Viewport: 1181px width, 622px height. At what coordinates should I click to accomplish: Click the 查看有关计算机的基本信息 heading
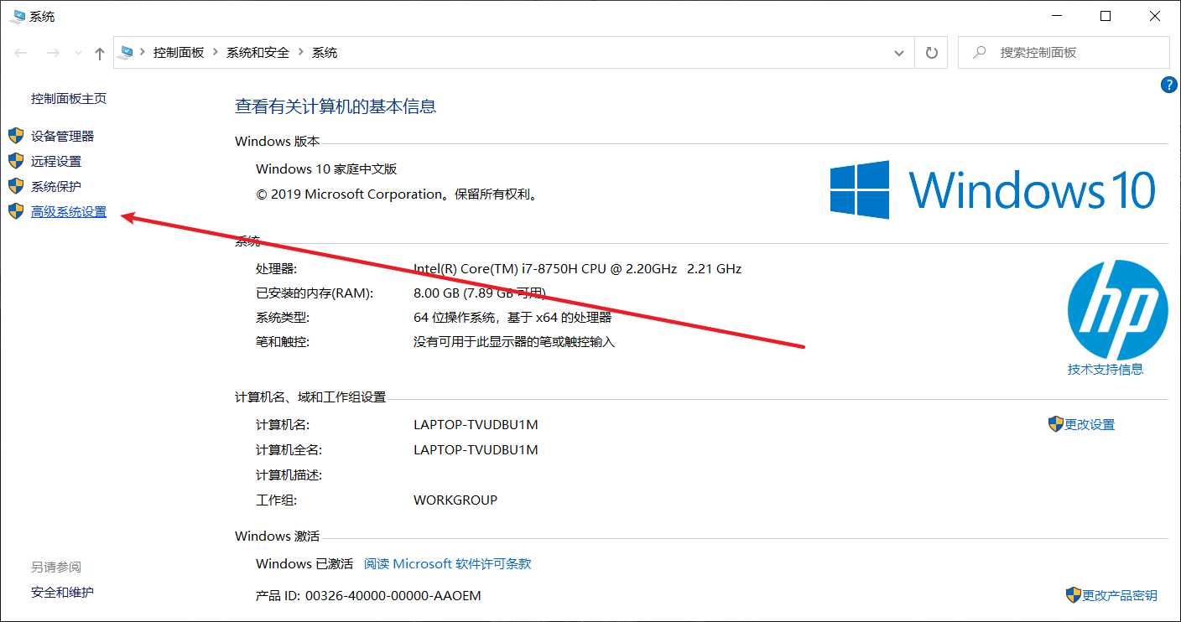click(x=336, y=106)
